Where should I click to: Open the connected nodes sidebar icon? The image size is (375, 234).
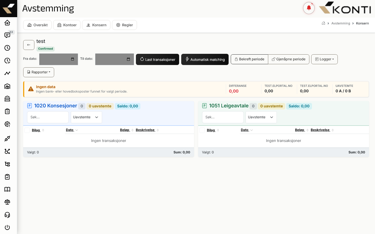point(7,151)
